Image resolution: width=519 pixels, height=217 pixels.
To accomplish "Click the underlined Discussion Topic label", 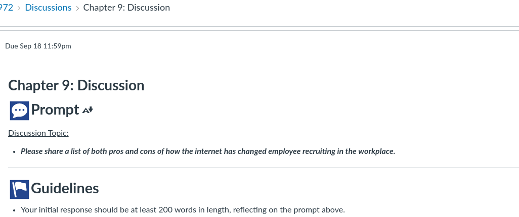I will [38, 133].
